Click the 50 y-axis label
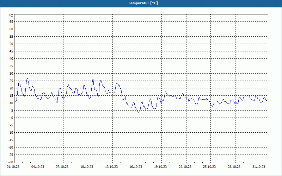 click(11, 44)
